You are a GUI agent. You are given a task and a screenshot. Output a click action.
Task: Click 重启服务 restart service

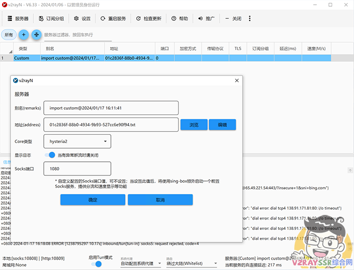(x=113, y=19)
